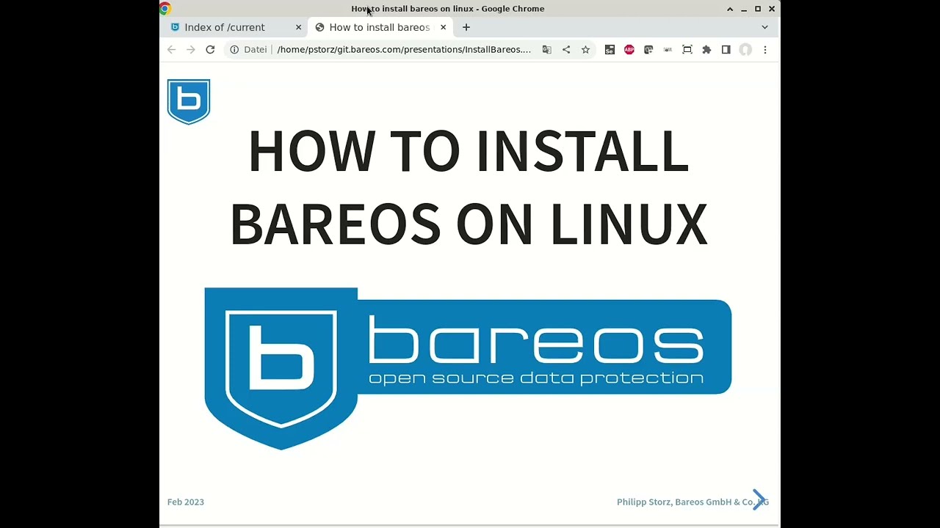Roll up window using title bar caret
This screenshot has width=940, height=528.
730,9
